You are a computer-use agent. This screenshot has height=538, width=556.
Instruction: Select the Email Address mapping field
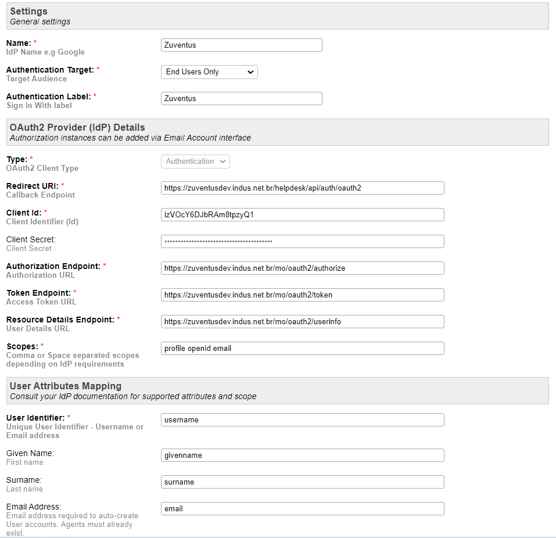302,508
